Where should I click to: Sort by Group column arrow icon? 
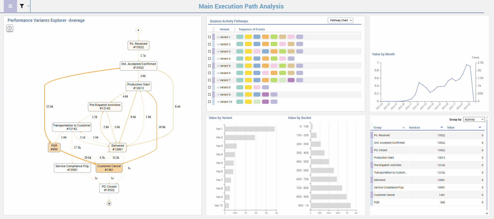404,127
